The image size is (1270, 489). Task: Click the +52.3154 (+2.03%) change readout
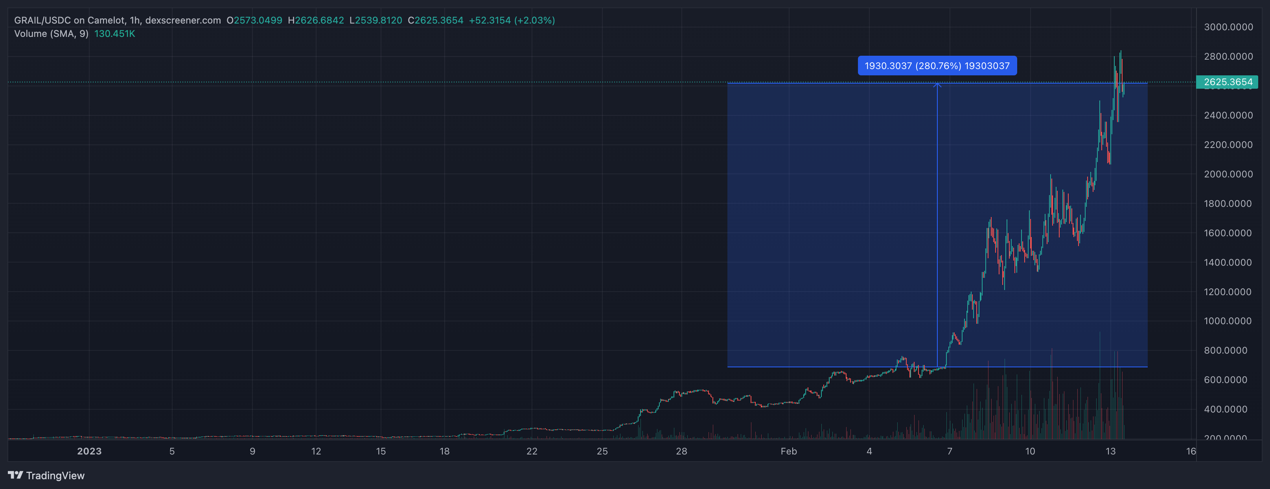coord(512,20)
